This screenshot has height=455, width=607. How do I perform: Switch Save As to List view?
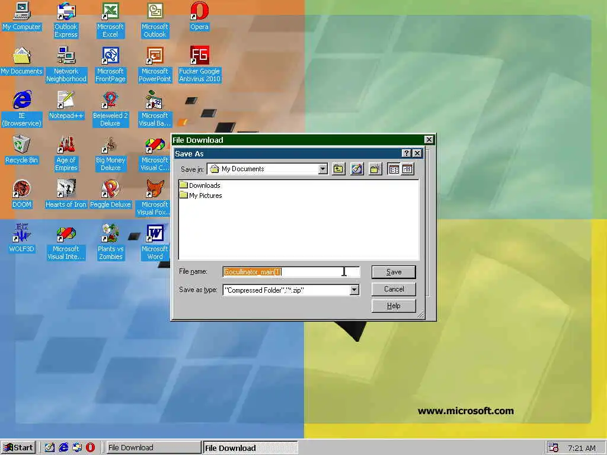[x=394, y=169]
